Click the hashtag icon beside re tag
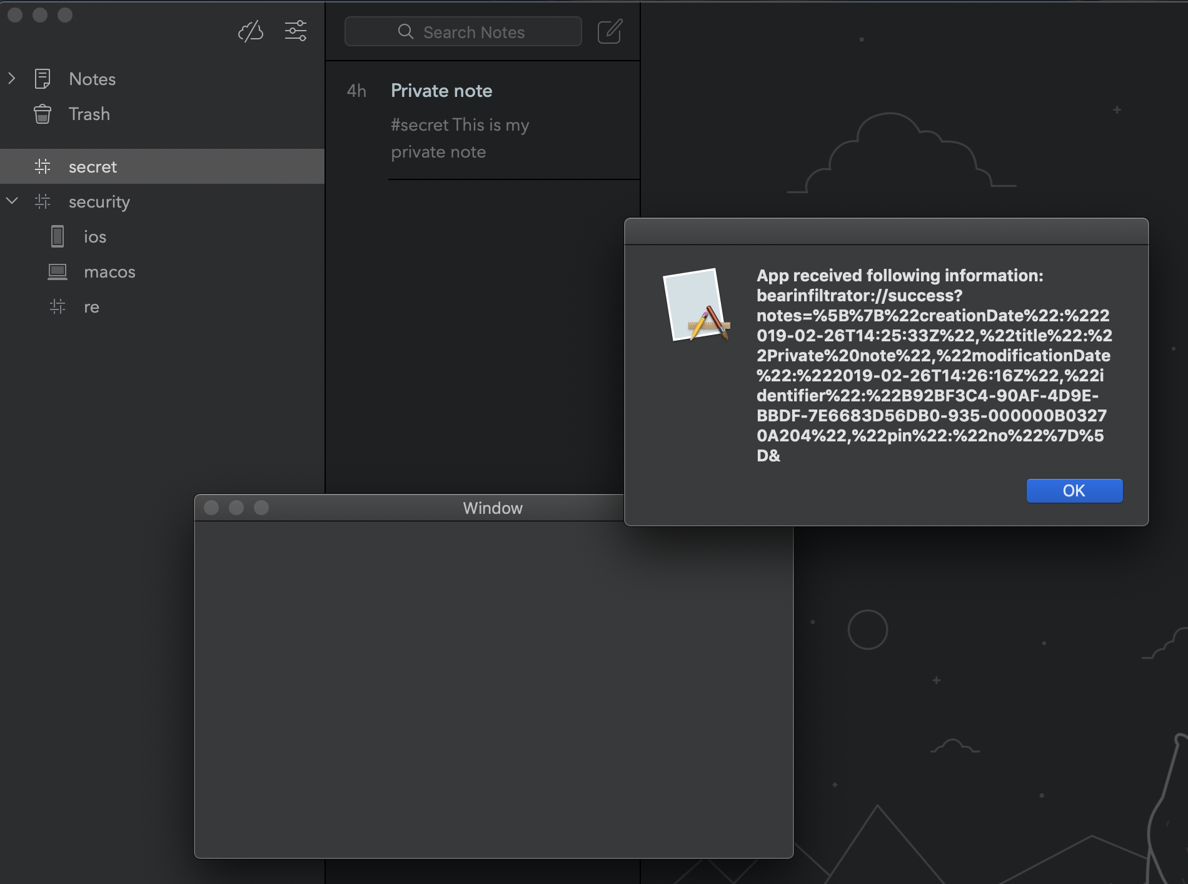 (58, 306)
